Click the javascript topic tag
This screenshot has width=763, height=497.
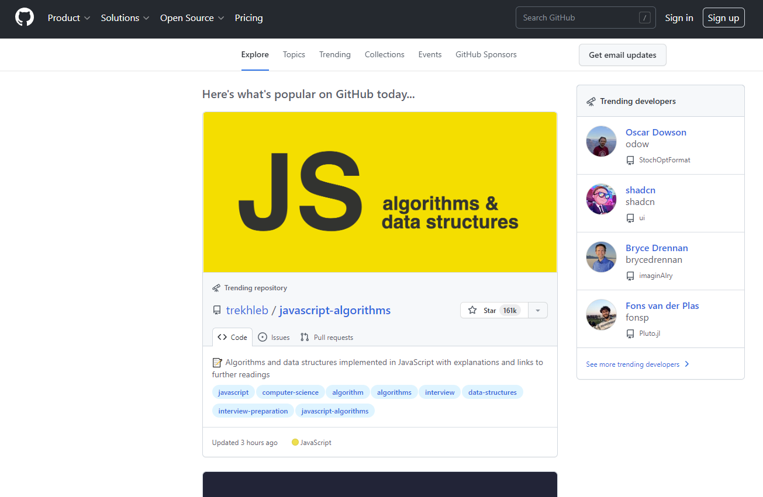click(x=233, y=392)
